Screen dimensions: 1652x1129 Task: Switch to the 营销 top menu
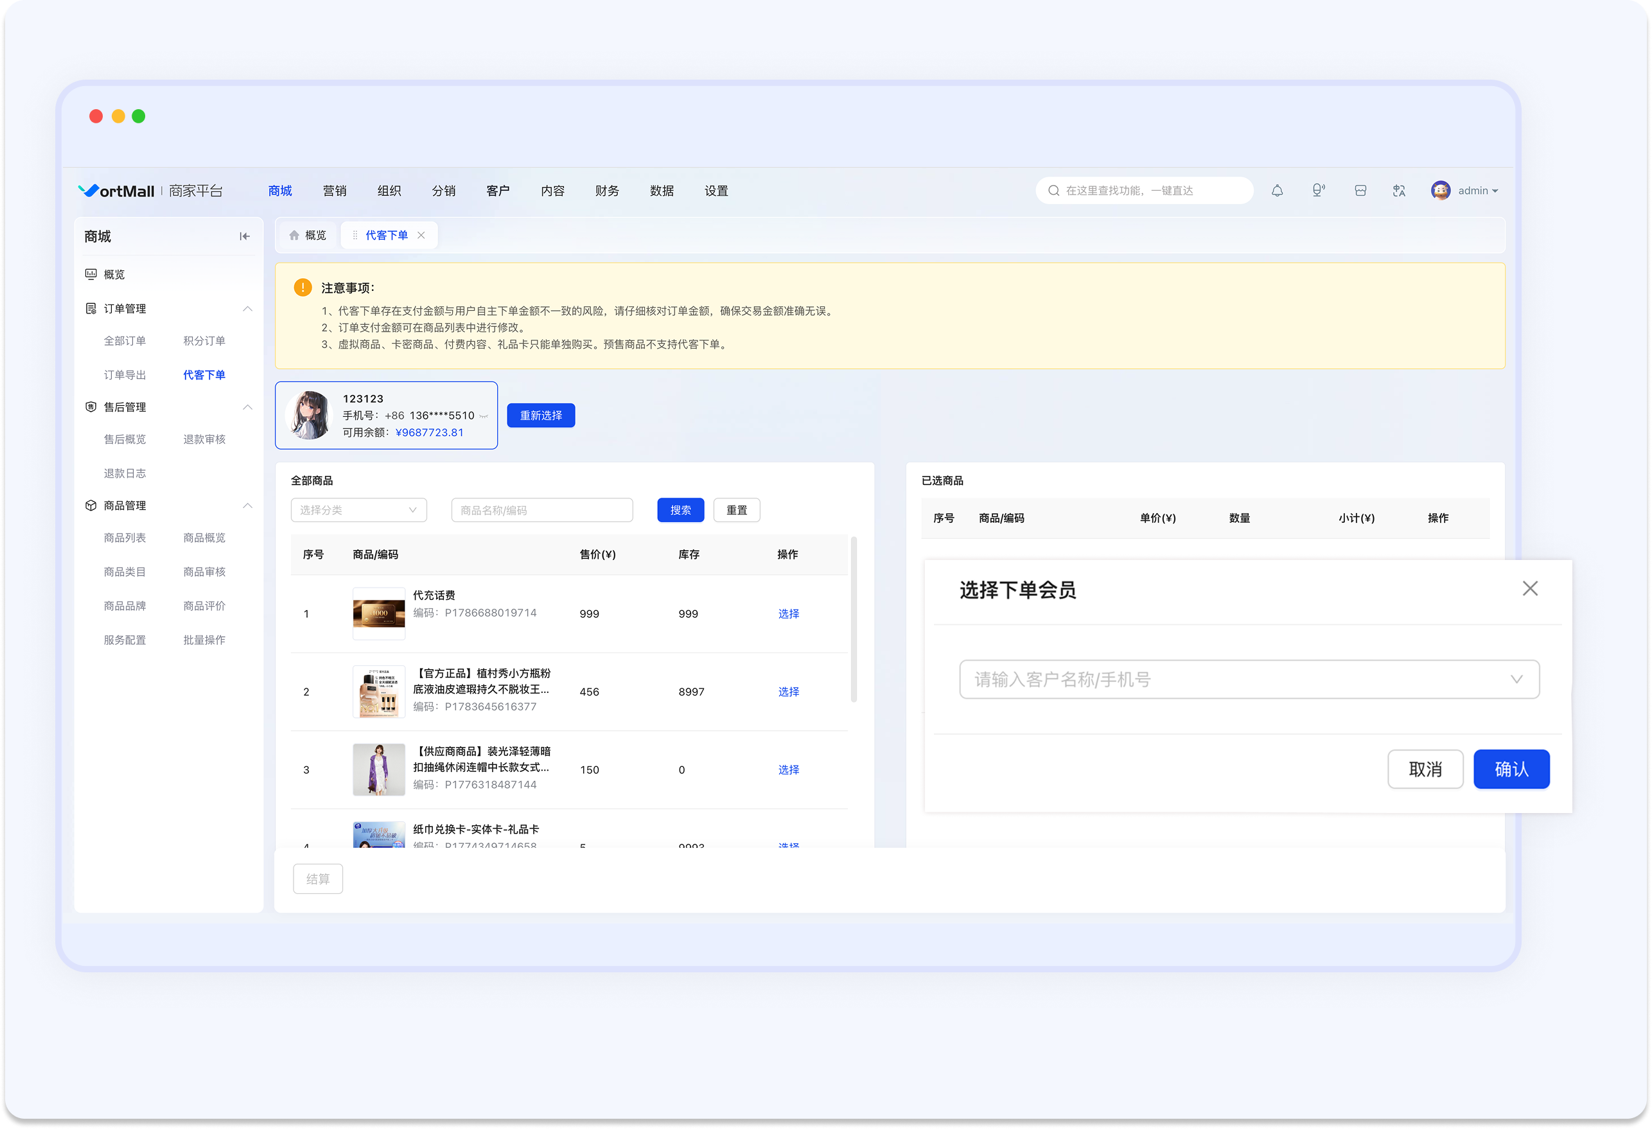[334, 191]
